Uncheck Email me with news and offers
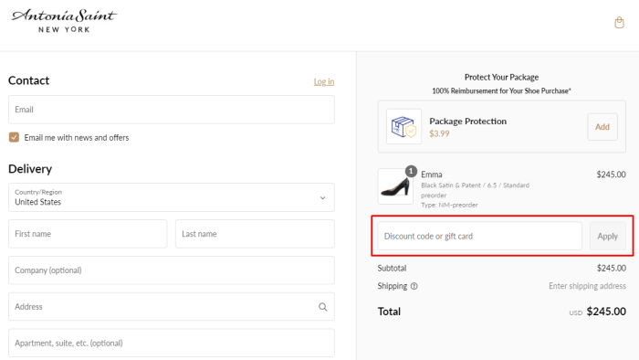639x360 pixels. 14,137
